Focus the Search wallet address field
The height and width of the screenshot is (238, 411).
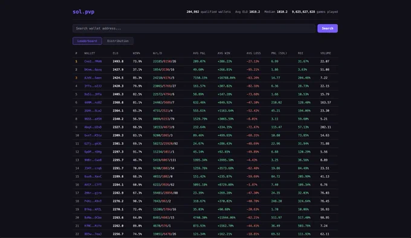(x=194, y=28)
